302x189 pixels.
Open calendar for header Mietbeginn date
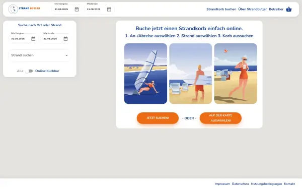[x=77, y=9]
